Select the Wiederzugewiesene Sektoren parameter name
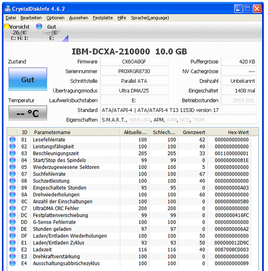268x271 pixels. coord(66,167)
